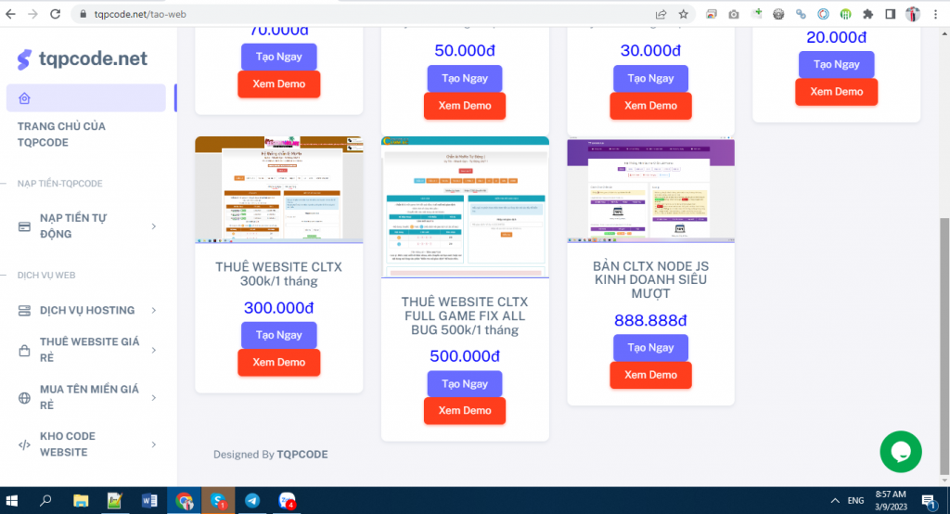The width and height of the screenshot is (950, 514).
Task: Open Chrome's three-dot menu
Action: (935, 14)
